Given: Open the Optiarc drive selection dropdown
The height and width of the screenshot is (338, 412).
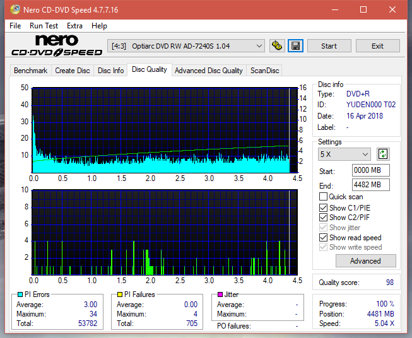Looking at the screenshot, I should 185,46.
